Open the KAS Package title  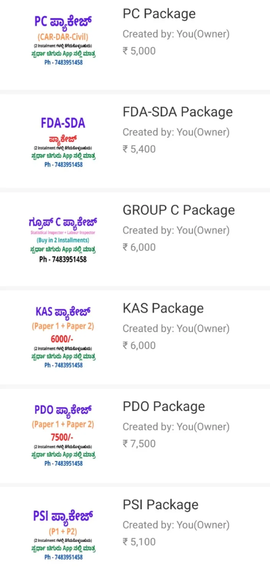(x=163, y=308)
